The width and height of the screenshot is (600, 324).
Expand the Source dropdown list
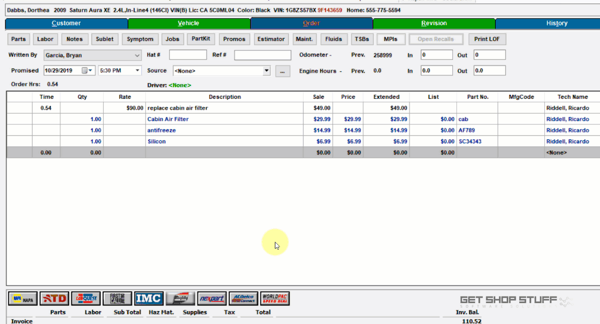[x=267, y=71]
